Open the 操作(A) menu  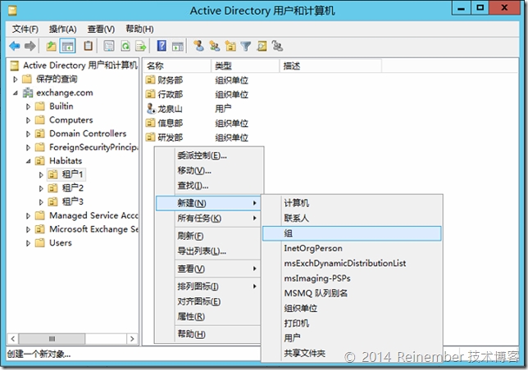click(62, 29)
